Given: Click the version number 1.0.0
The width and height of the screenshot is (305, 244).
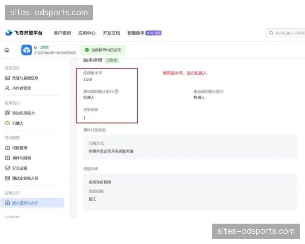Looking at the screenshot, I should tap(87, 79).
